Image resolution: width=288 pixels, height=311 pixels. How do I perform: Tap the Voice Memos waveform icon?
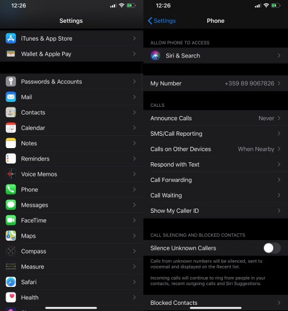(11, 174)
